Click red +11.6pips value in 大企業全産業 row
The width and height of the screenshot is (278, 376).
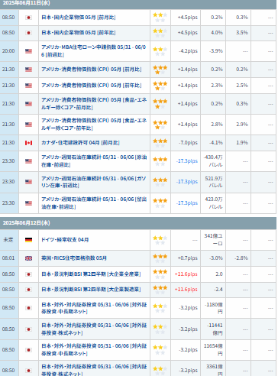[x=186, y=274]
